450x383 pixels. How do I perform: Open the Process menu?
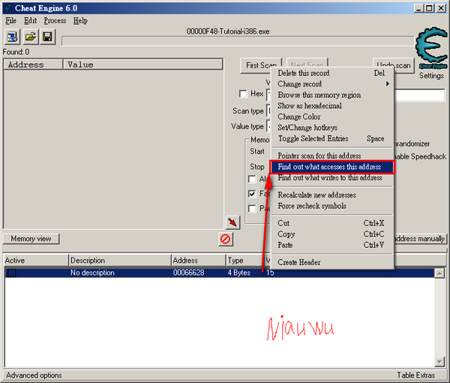tap(55, 21)
